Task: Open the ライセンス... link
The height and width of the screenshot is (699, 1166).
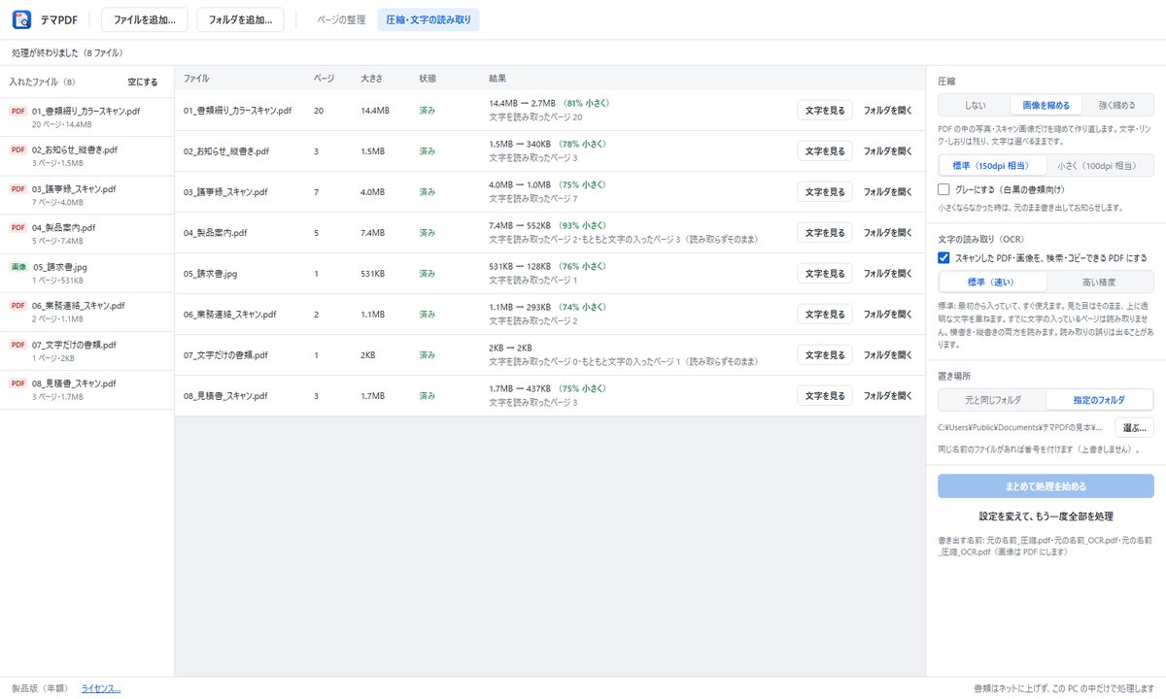Action: click(101, 688)
